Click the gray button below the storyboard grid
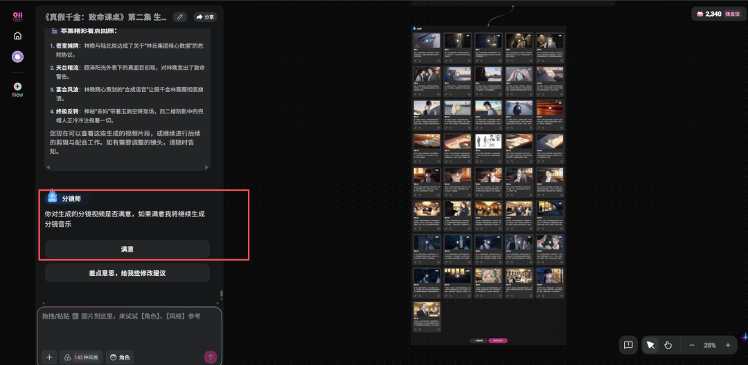Image resolution: width=748 pixels, height=365 pixels. tap(479, 341)
